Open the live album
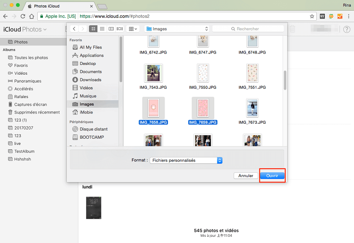The width and height of the screenshot is (354, 243). 15,143
